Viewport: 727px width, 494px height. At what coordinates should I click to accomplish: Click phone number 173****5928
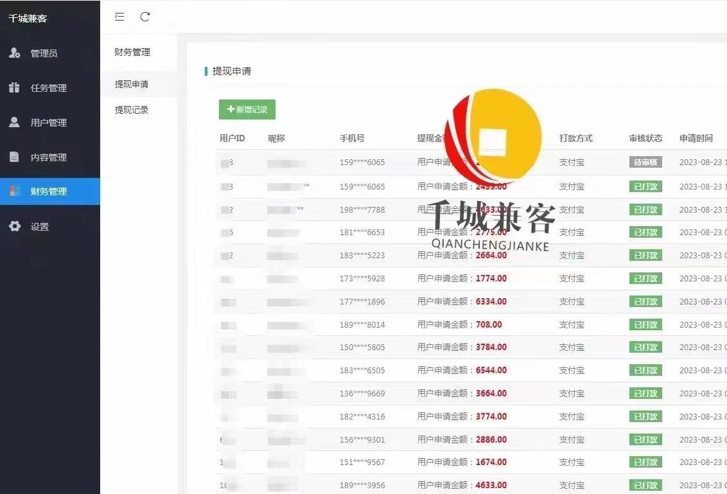click(362, 279)
